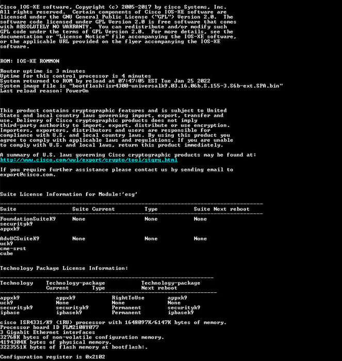Click the export@cisco.com email address text
Screen dimensions: 342x361
click(x=28, y=175)
